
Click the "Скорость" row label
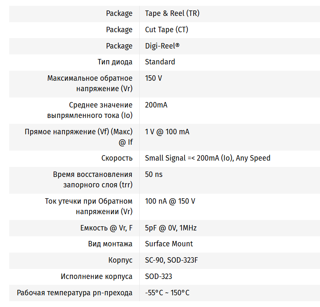tap(117, 158)
